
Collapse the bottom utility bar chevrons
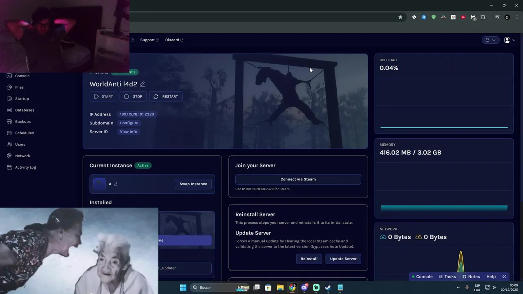[x=504, y=277]
